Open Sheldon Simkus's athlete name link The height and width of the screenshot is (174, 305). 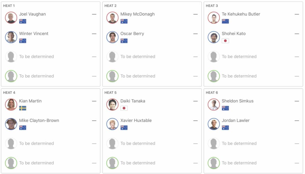[x=237, y=101]
